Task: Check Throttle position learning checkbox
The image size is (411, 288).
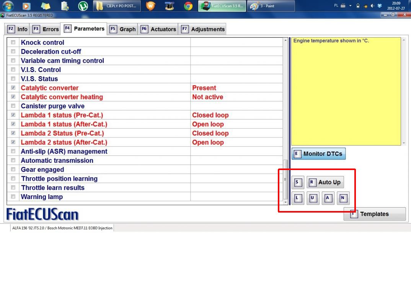Action: 13,178
